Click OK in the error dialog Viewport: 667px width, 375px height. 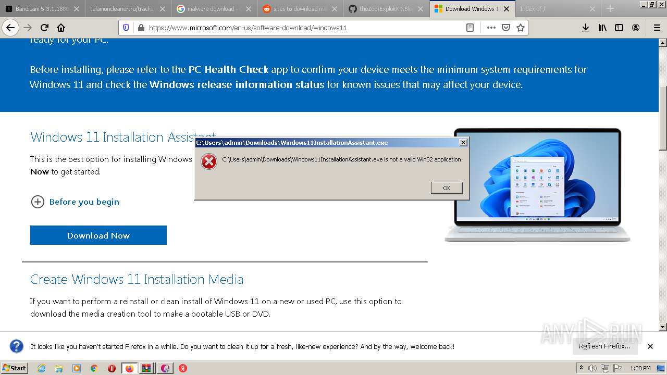tap(447, 188)
